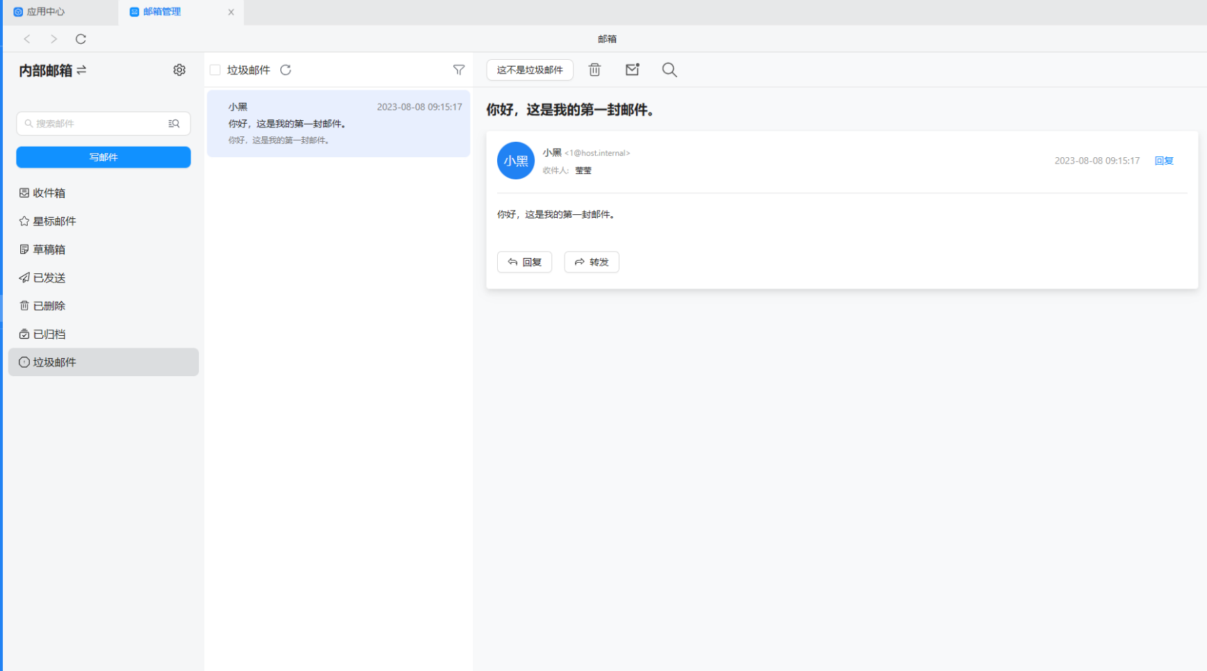
Task: Click 这不是垃圾邮件 button
Action: pos(530,70)
